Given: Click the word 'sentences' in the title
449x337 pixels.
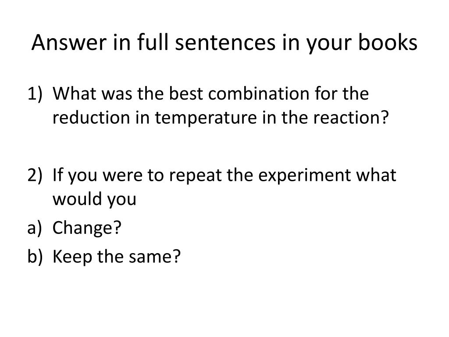Looking at the screenshot, I should [225, 44].
